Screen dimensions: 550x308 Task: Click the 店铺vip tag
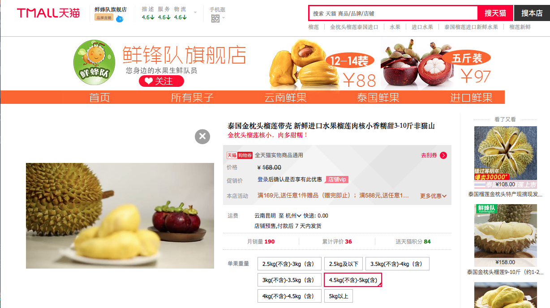coord(337,180)
